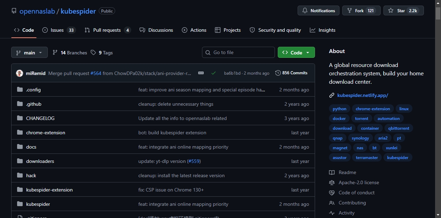The height and width of the screenshot is (218, 441).
Task: Open the 14 Branches link
Action: point(70,52)
